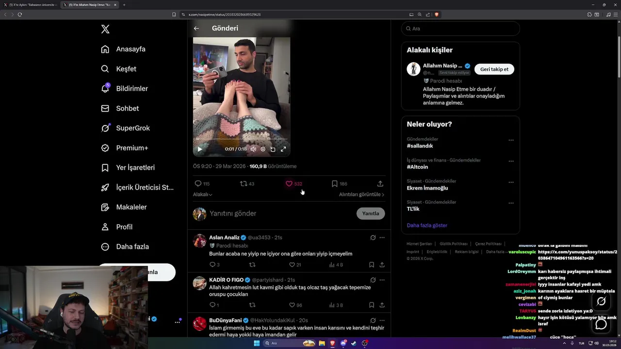Go back with the Gönderi arrow
621x349 pixels.
point(196,28)
